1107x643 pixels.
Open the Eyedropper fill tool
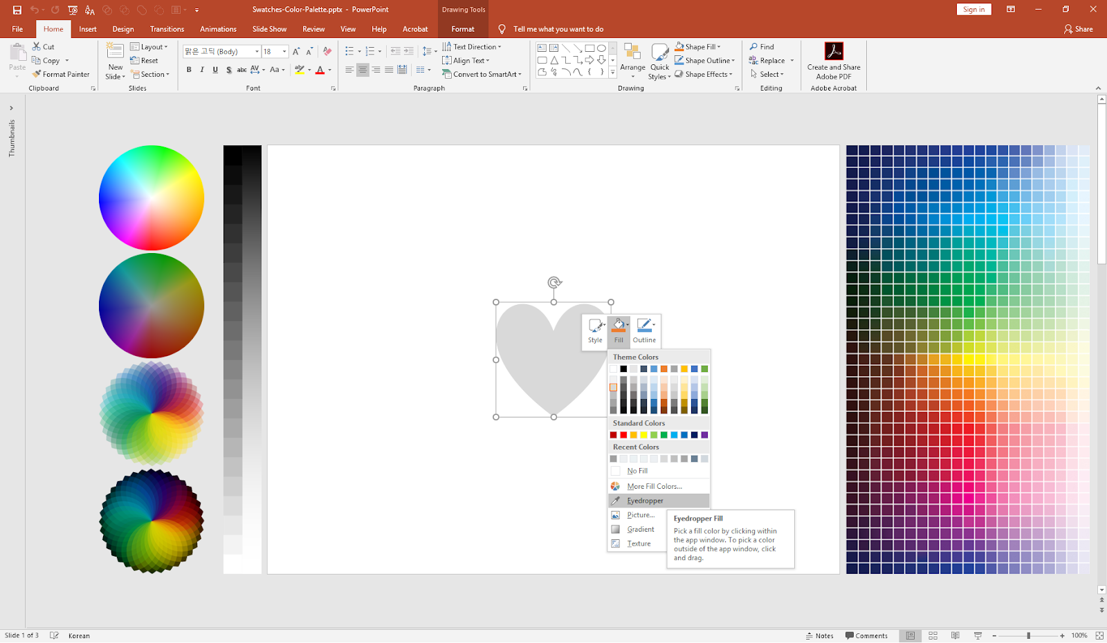point(644,500)
